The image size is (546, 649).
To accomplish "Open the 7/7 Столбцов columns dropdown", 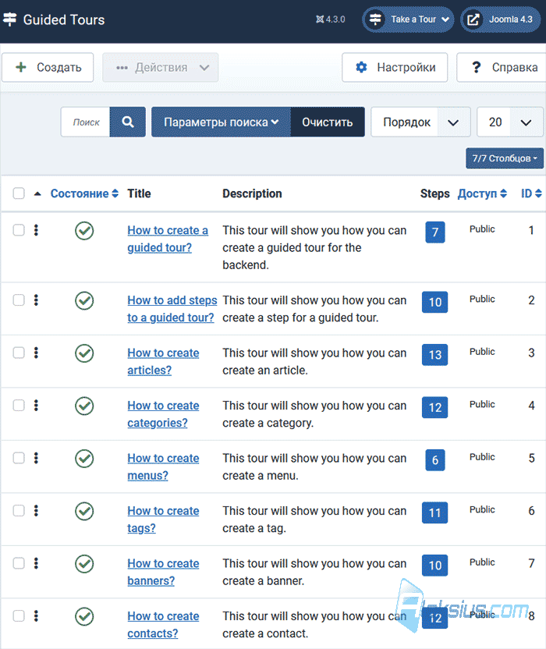I will tap(505, 158).
